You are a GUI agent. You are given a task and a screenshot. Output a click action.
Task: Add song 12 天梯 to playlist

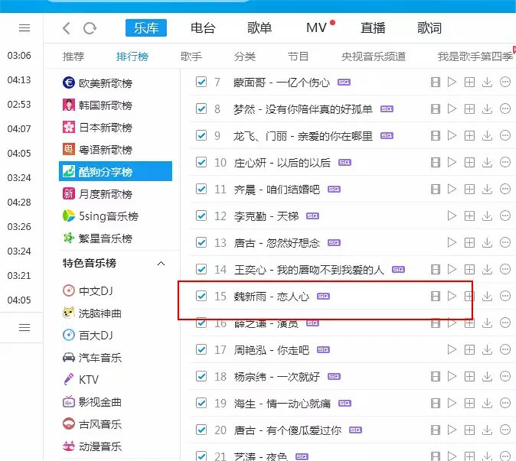470,216
